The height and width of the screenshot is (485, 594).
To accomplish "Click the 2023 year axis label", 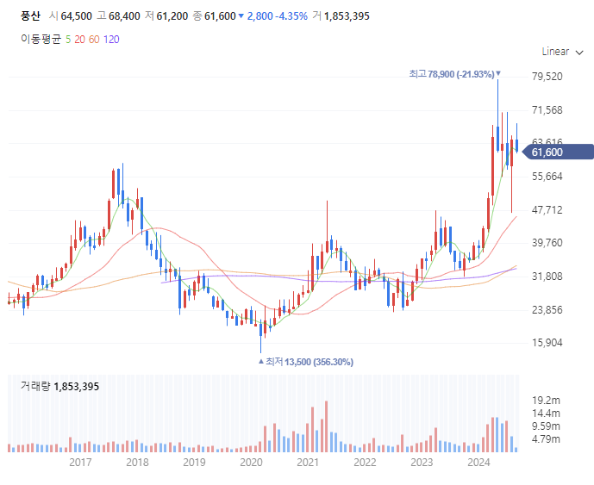I will point(422,463).
